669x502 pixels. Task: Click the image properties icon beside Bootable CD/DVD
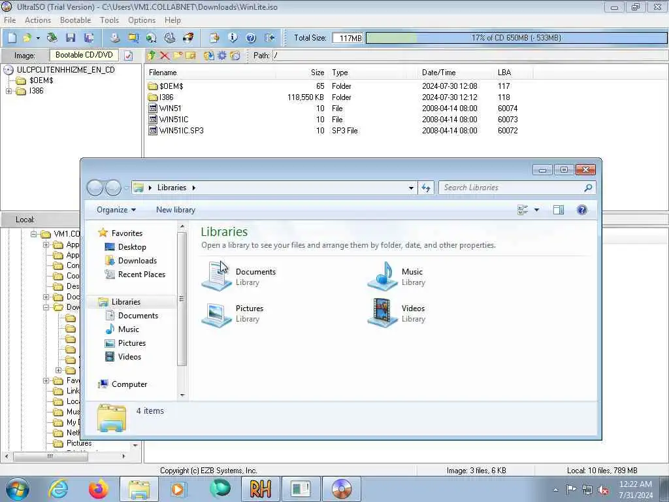[x=129, y=56]
